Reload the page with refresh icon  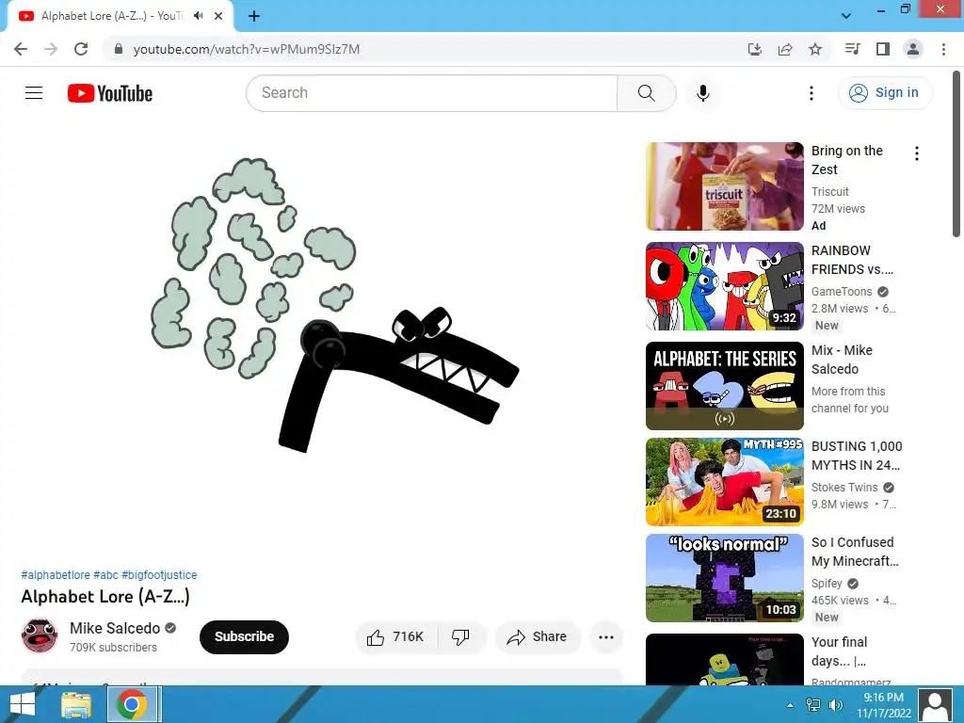click(x=81, y=49)
